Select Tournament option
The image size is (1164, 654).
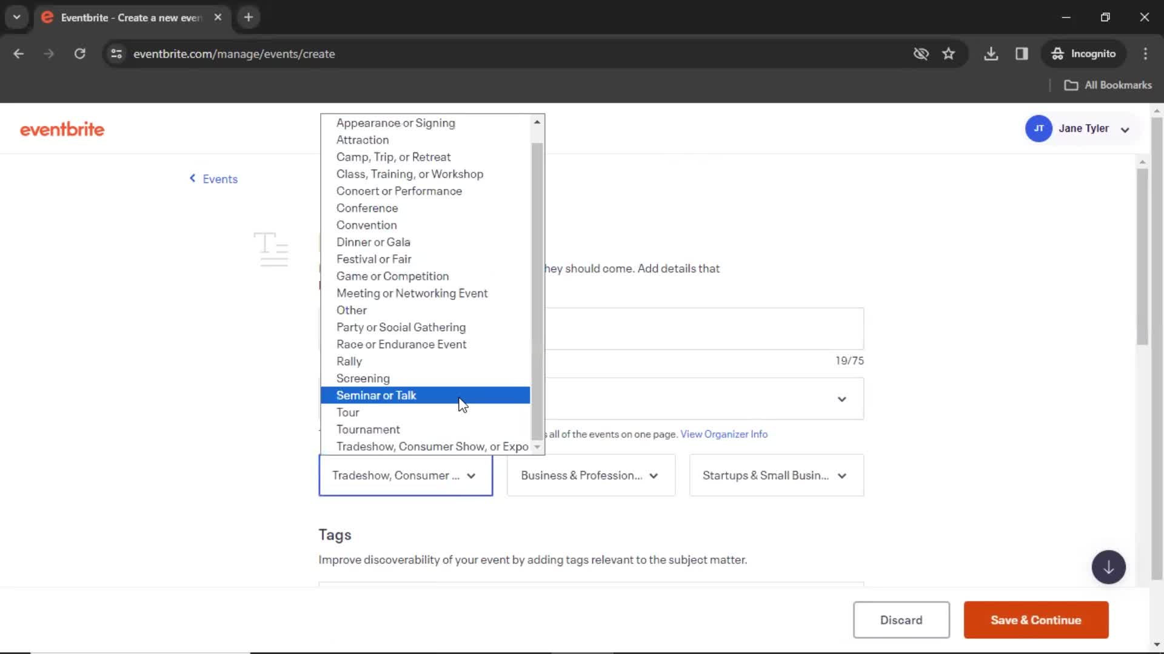425,429
